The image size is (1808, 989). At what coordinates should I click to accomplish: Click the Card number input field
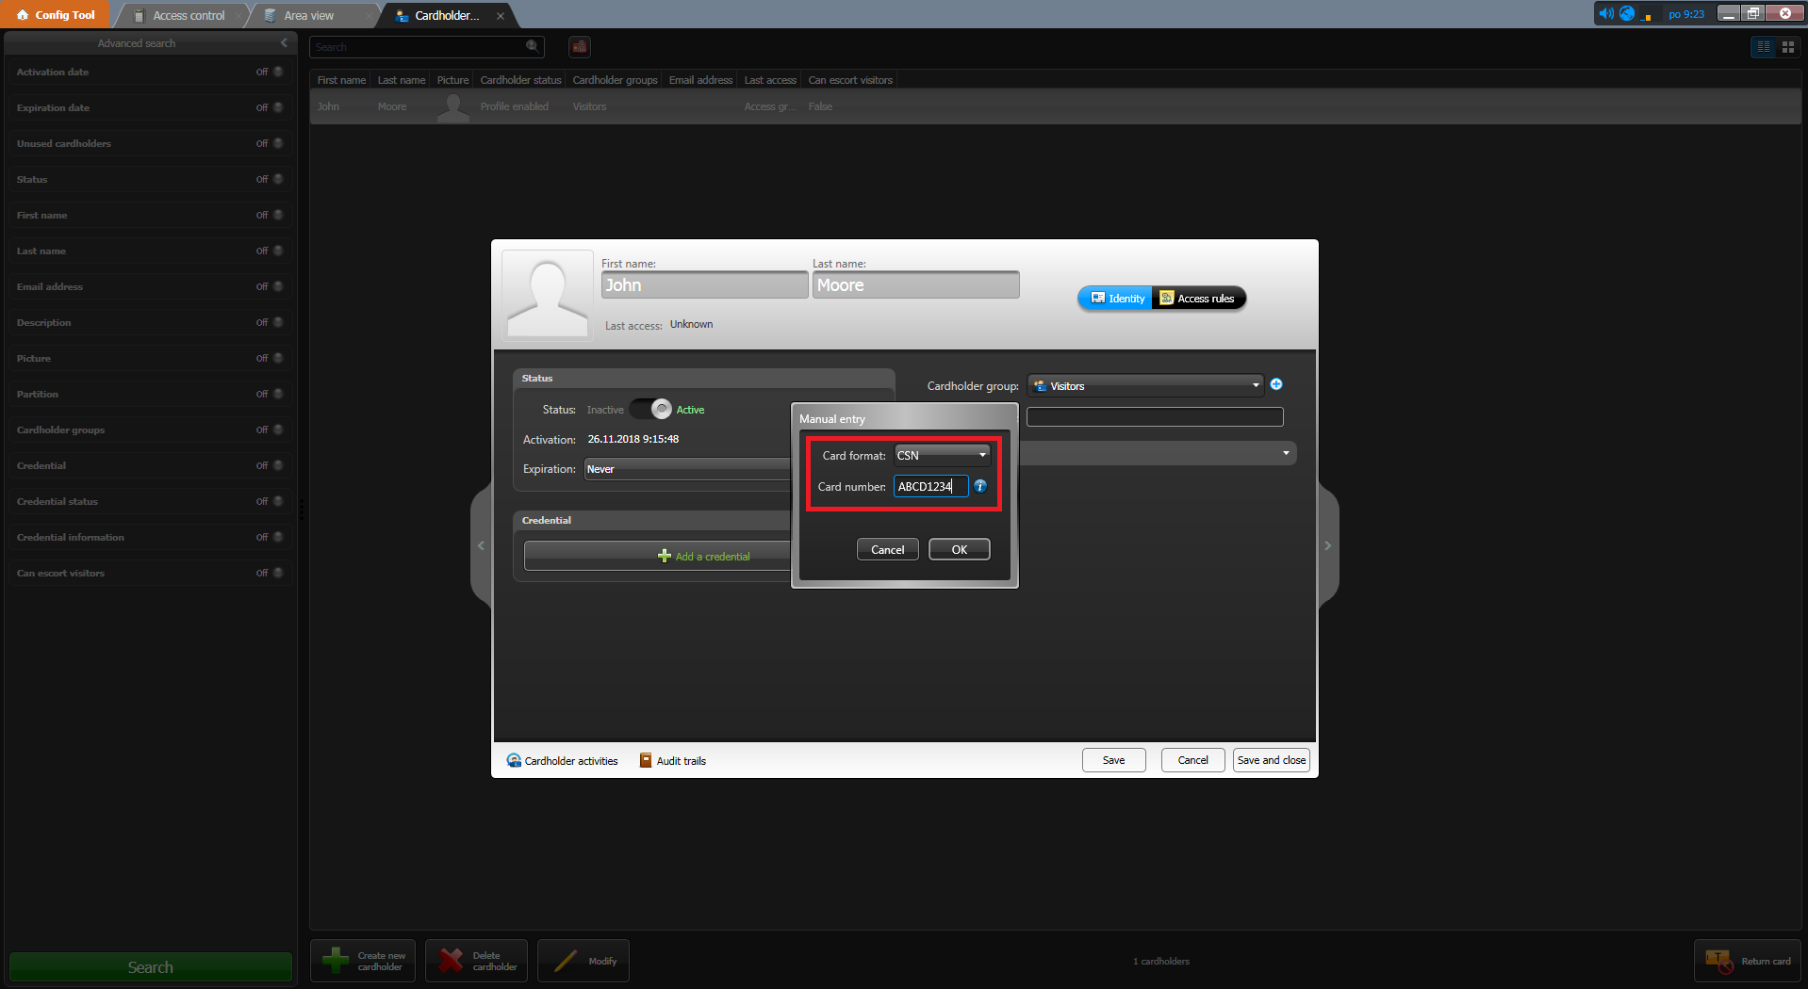tap(929, 487)
